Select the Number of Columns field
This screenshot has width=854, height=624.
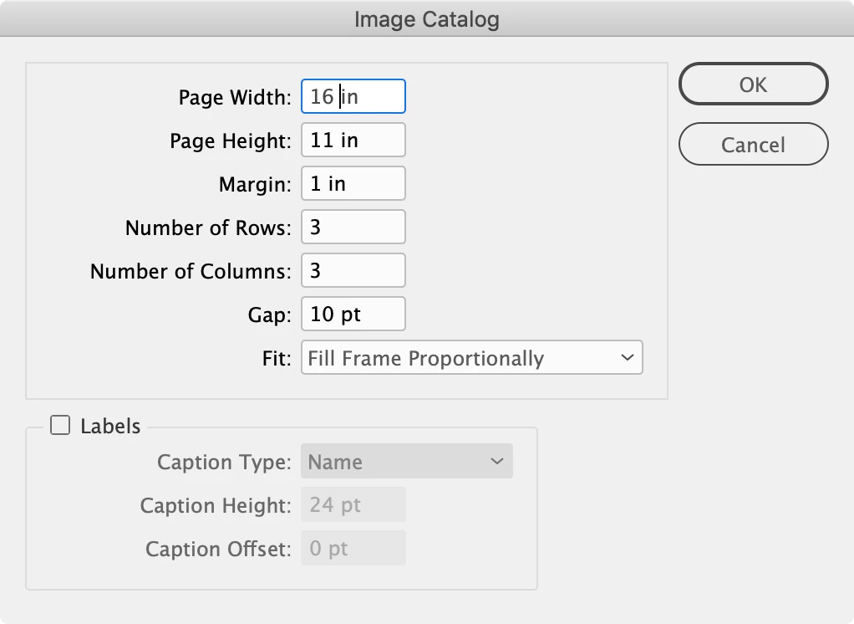[353, 270]
